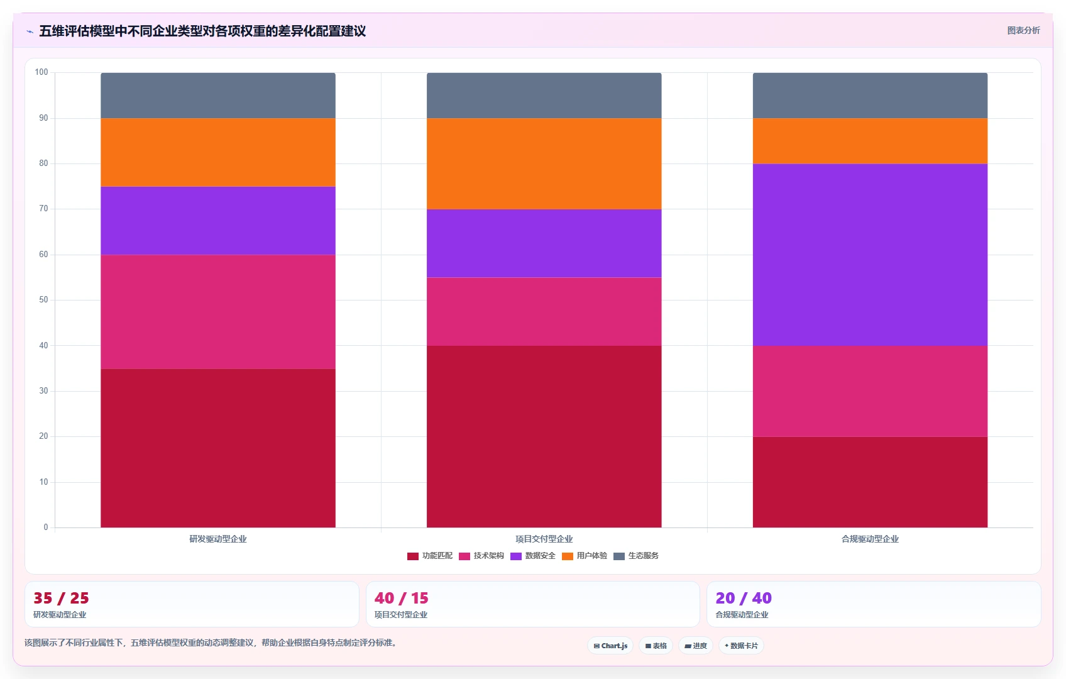1066x679 pixels.
Task: Click 用户体验 orange segment of 合规驱动型企业 bar
Action: [870, 141]
